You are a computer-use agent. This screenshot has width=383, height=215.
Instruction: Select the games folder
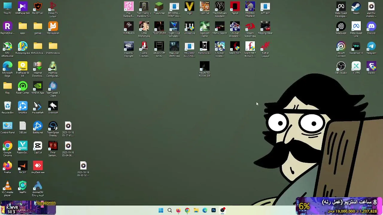[x=38, y=28]
